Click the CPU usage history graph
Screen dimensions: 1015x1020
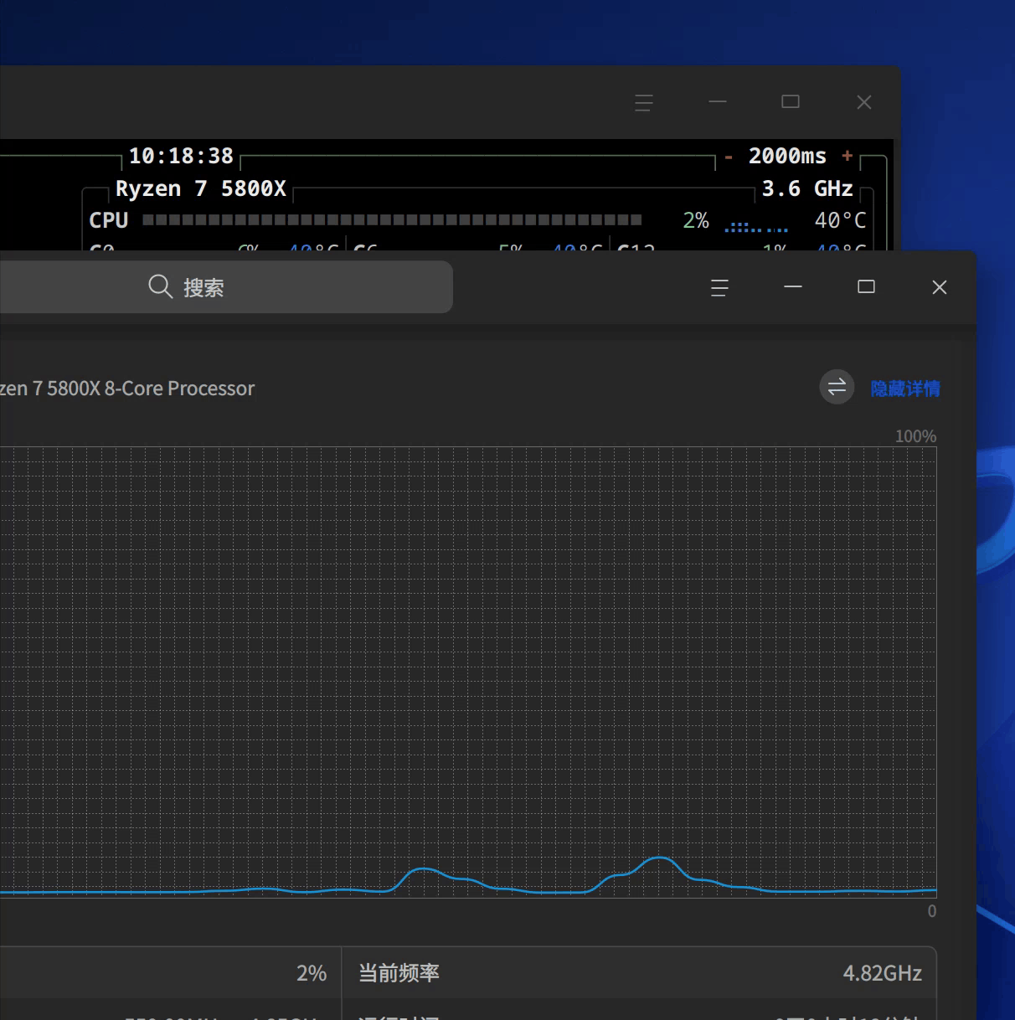click(x=468, y=672)
